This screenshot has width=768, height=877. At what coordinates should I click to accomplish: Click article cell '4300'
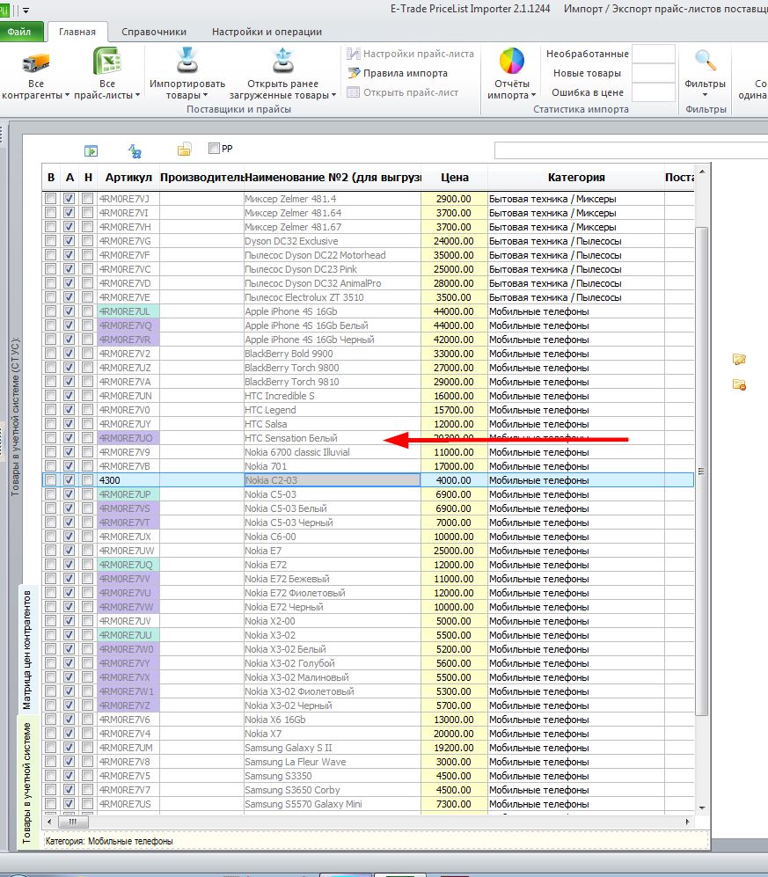(128, 480)
